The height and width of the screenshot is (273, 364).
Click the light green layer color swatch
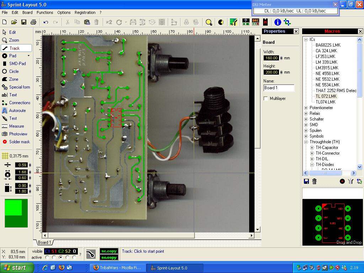13,207
